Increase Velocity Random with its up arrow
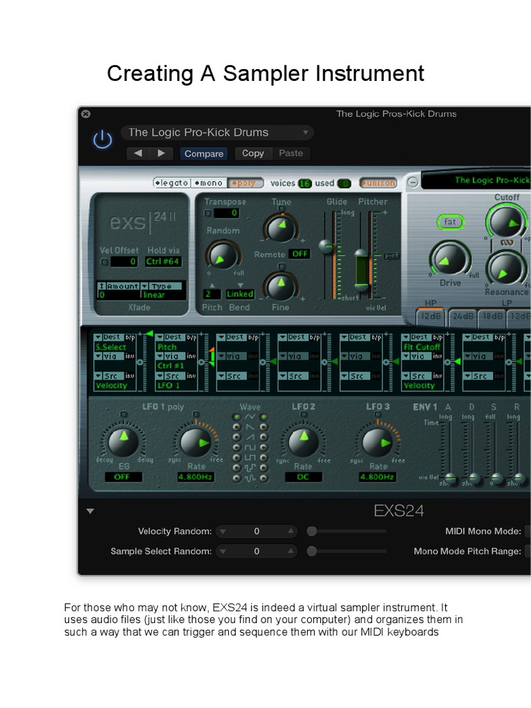Viewport: 531px width, 708px height. [290, 532]
